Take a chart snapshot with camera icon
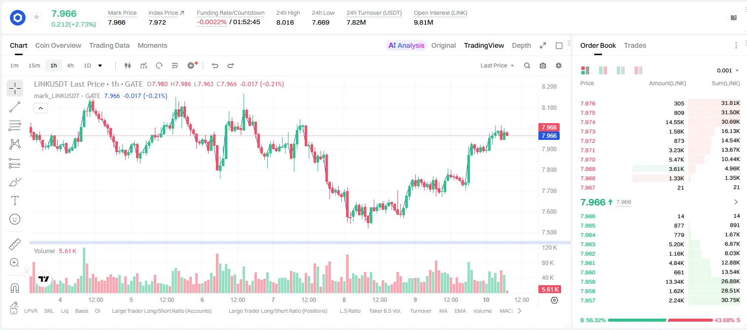The height and width of the screenshot is (330, 747). tap(543, 66)
